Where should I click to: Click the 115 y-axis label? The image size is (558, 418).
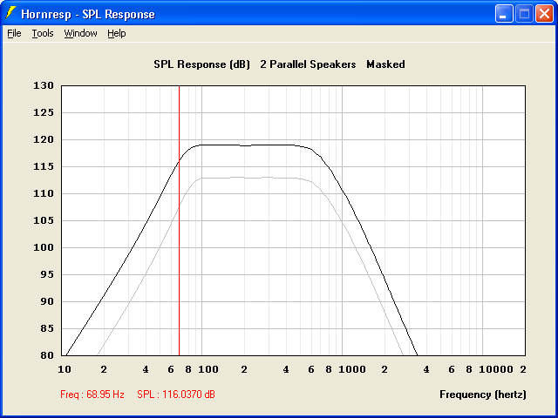(44, 166)
